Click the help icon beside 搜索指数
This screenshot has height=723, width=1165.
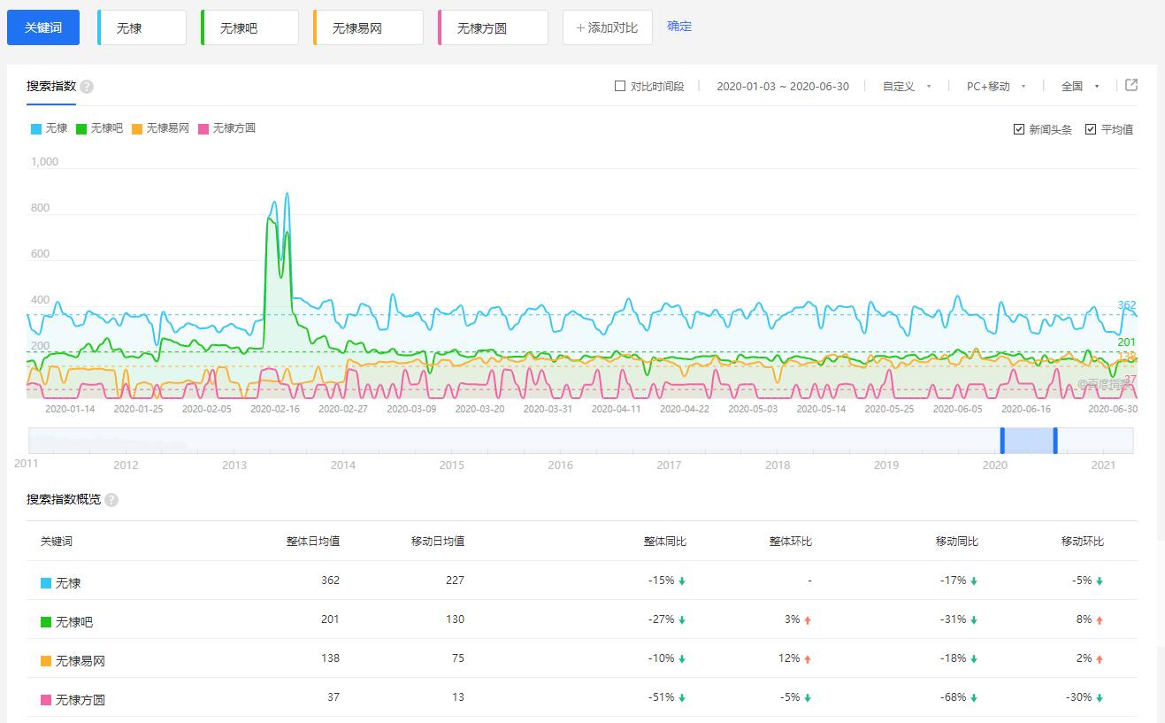pyautogui.click(x=87, y=87)
